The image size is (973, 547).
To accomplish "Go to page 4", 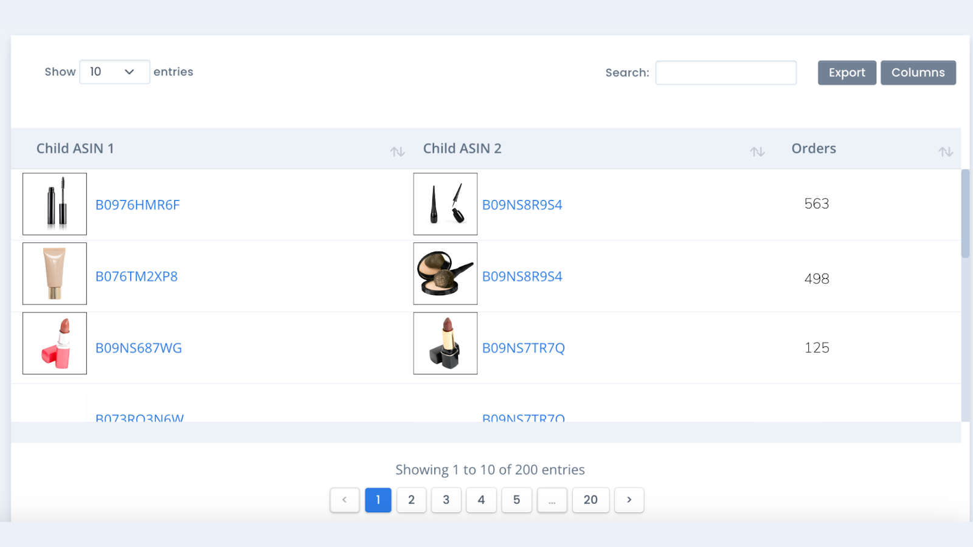I will pos(482,500).
